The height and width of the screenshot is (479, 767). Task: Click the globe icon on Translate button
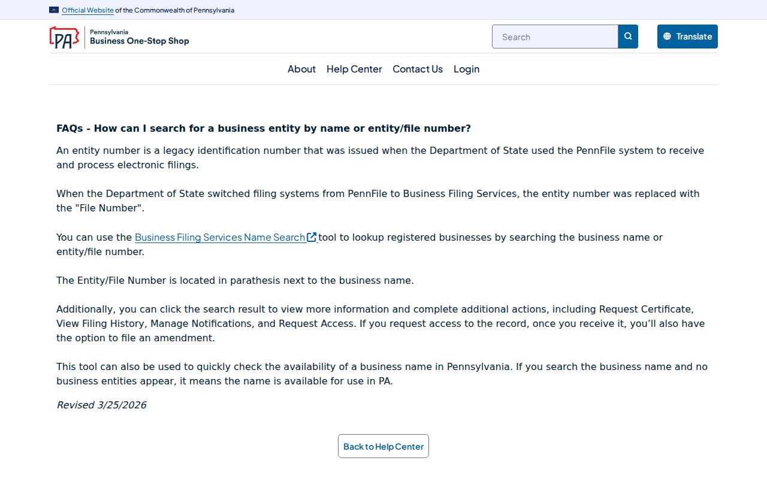(x=668, y=37)
